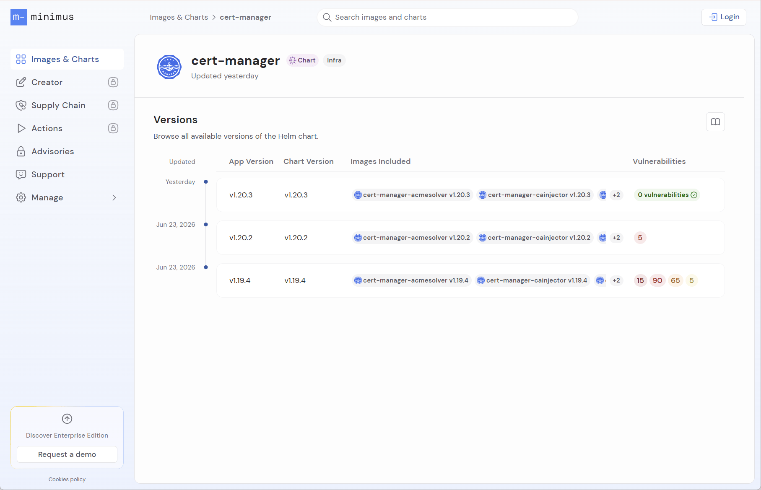
Task: Click the Advisories padlock icon
Action: coord(21,151)
